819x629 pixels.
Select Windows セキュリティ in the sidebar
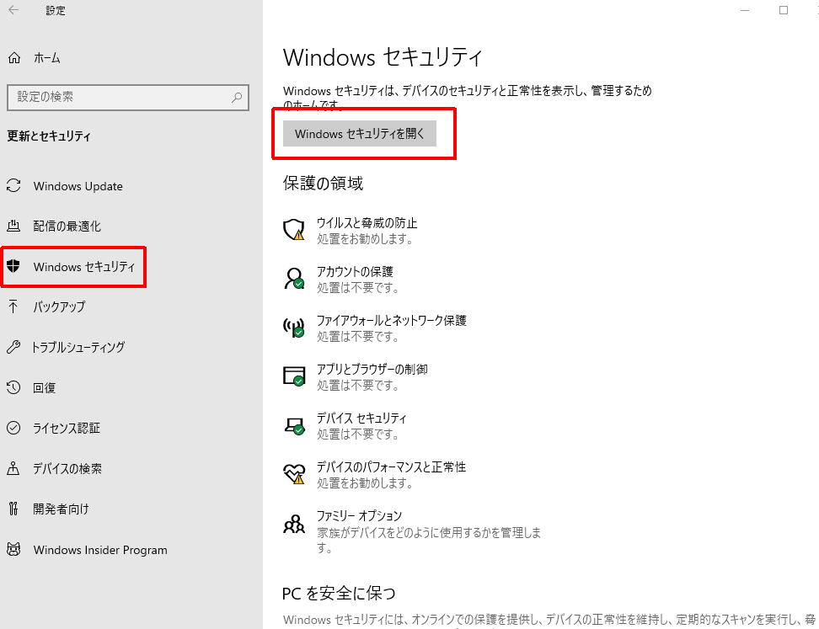point(83,267)
